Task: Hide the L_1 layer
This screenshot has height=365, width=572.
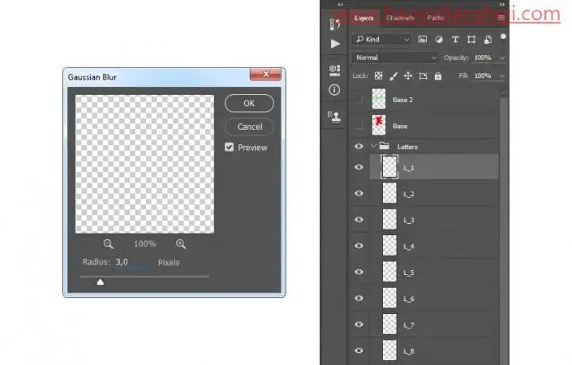Action: 359,167
